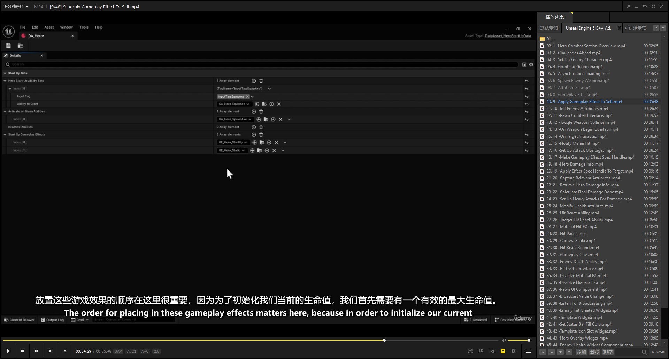This screenshot has height=359, width=669.
Task: Click the 排序 sort button
Action: tap(608, 352)
